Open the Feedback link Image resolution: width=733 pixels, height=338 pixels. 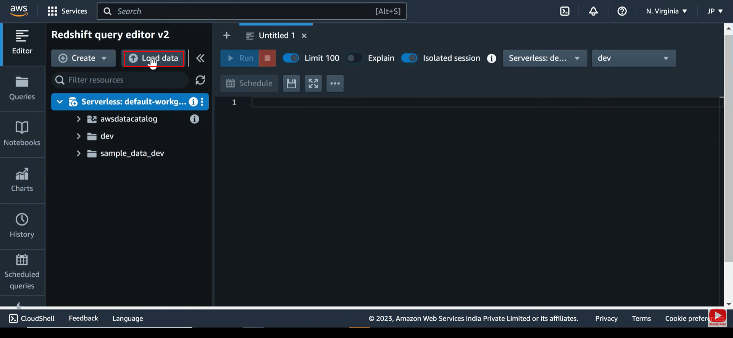click(83, 318)
